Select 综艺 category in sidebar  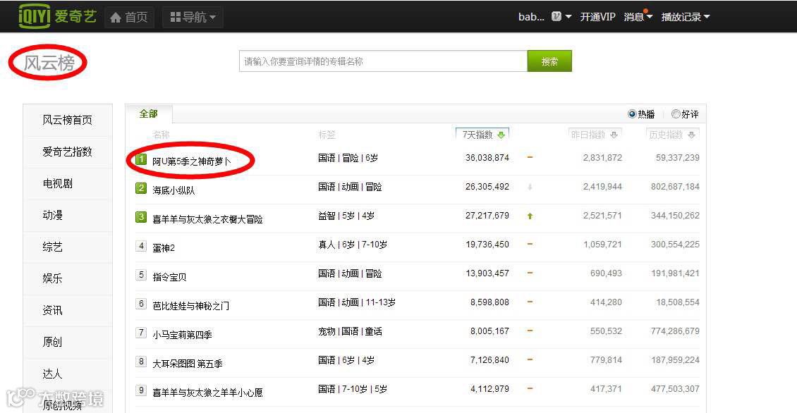(x=68, y=247)
